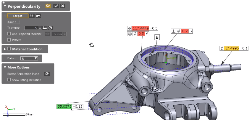Screen dimensions: 252x120
Task: Click the select-all icon next to Target
Action: pyautogui.click(x=32, y=16)
